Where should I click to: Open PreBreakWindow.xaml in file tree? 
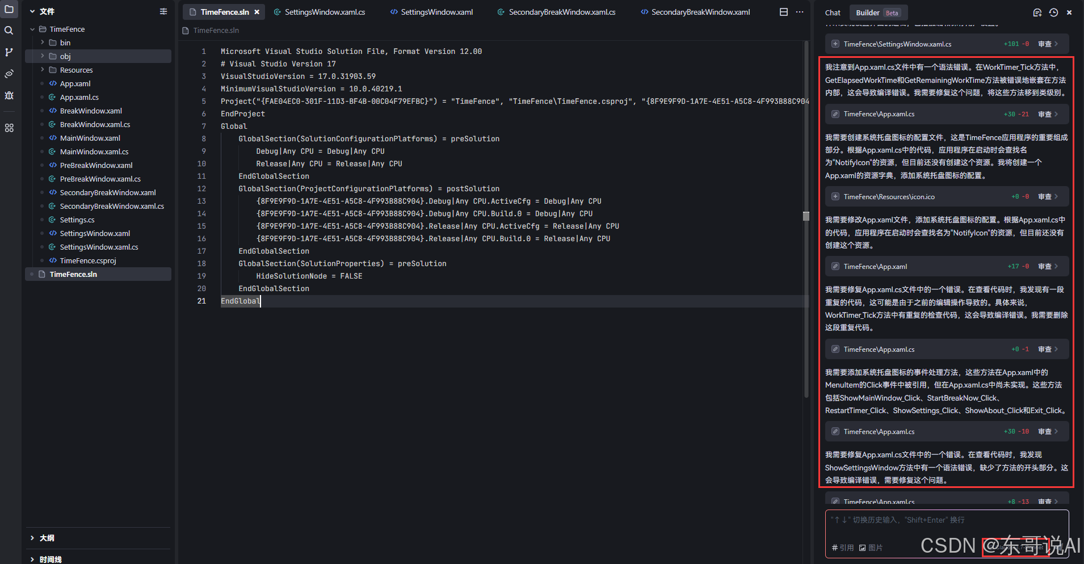click(x=96, y=165)
